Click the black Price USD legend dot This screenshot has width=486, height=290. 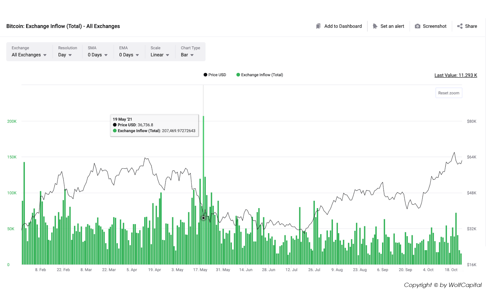coord(205,75)
